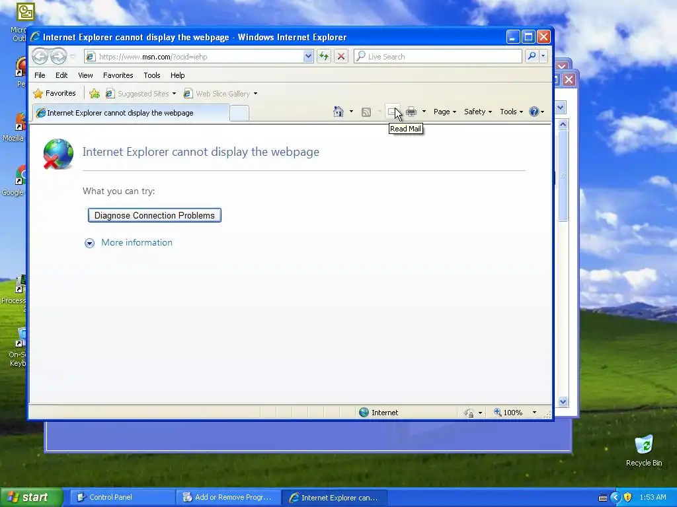Open search provider options dropdown
677x507 pixels.
click(543, 57)
